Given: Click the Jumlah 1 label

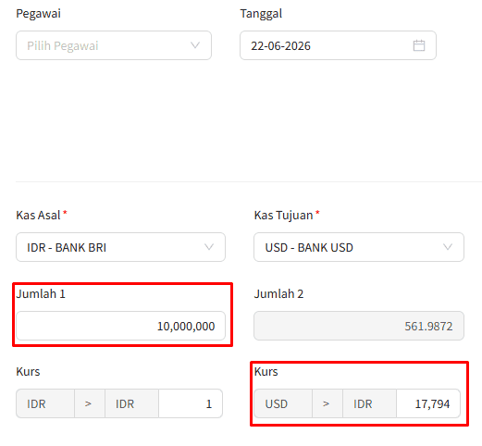Looking at the screenshot, I should coord(41,293).
